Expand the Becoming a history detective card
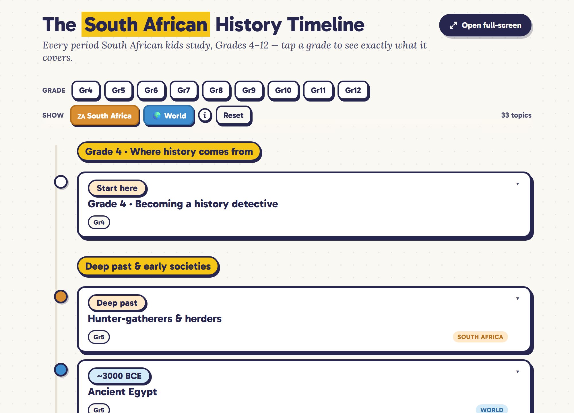This screenshot has width=574, height=413. (517, 184)
